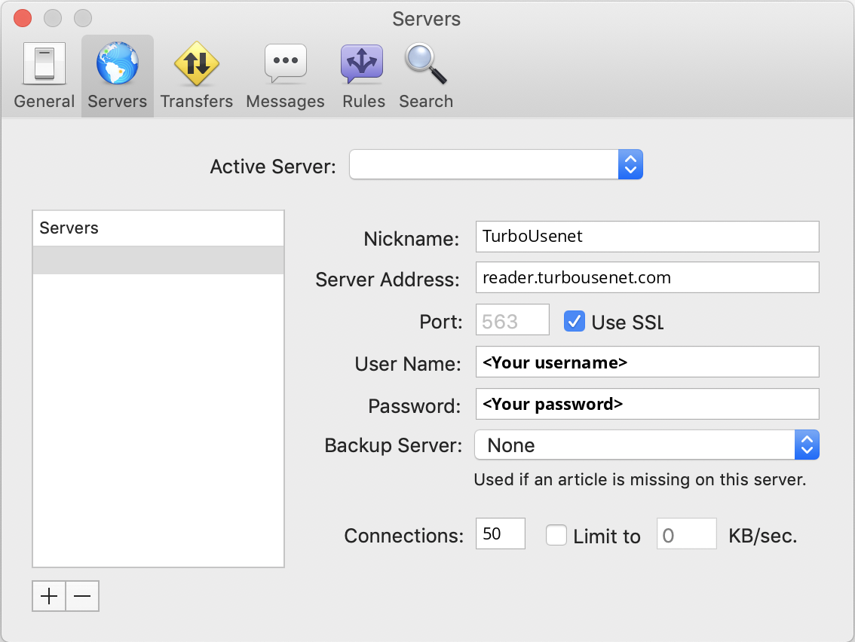Image resolution: width=855 pixels, height=642 pixels.
Task: Open Transfers preferences with arrows icon
Action: tap(196, 64)
